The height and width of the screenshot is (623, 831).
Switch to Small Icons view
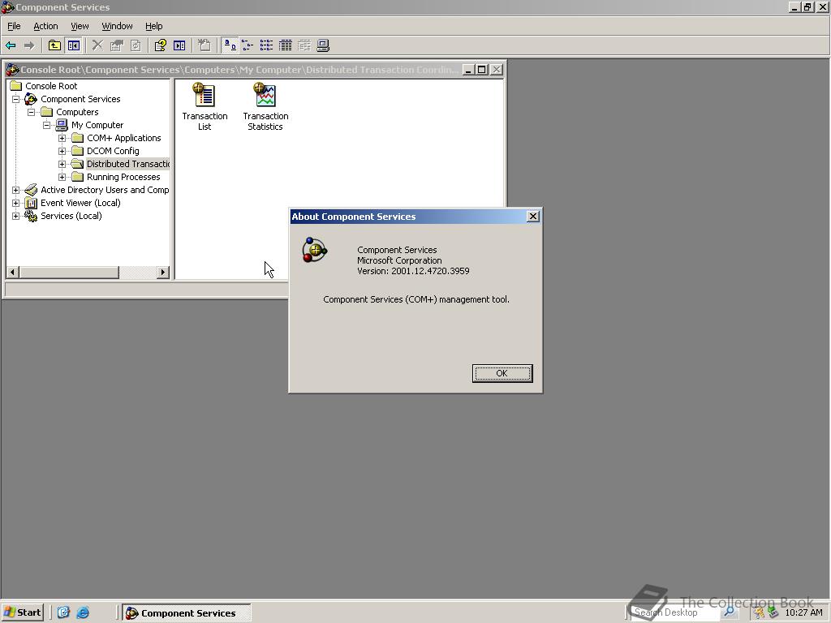coord(248,45)
